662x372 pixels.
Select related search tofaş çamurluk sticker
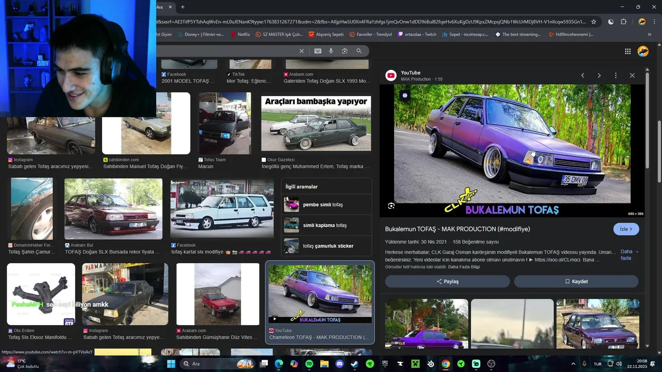(326, 246)
